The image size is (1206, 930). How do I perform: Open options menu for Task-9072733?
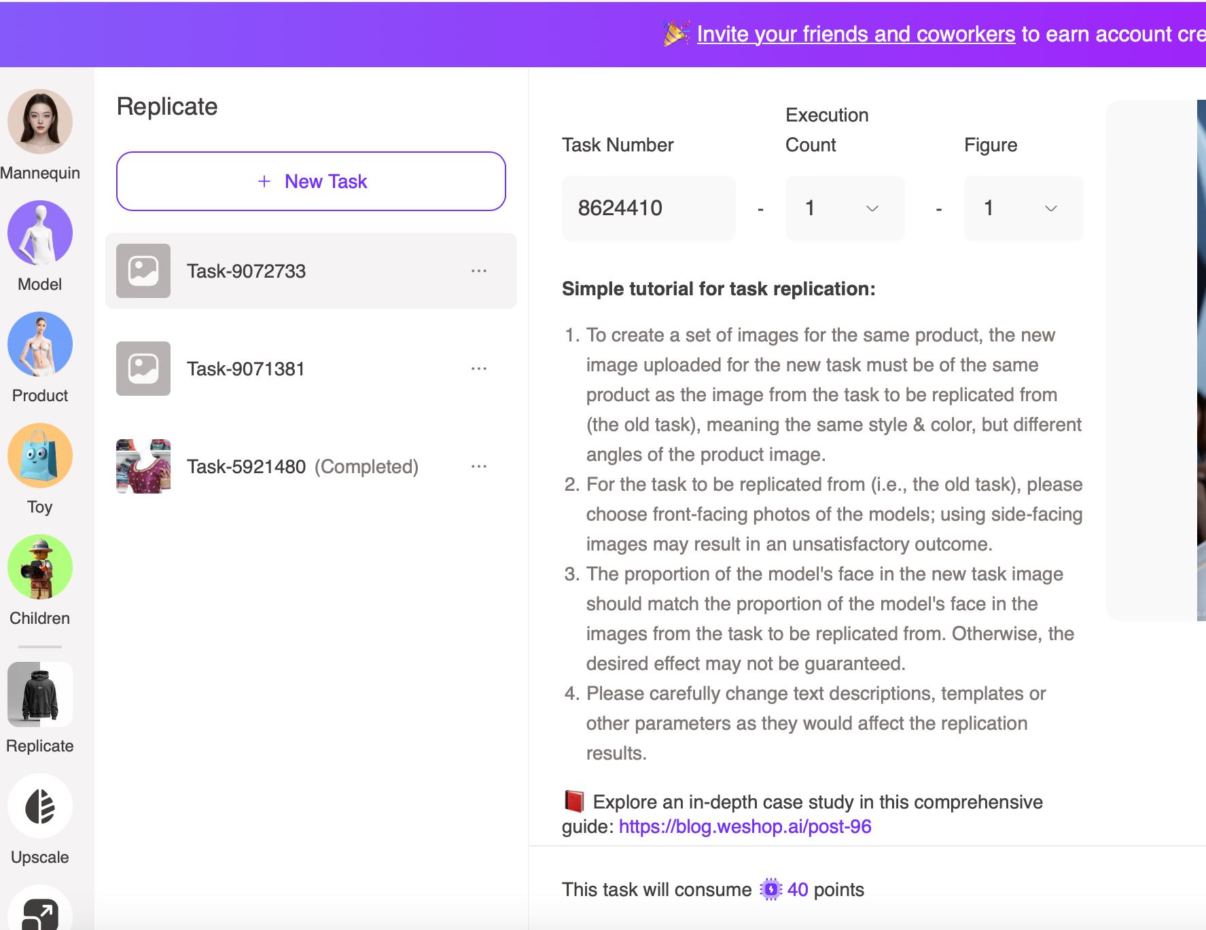479,271
